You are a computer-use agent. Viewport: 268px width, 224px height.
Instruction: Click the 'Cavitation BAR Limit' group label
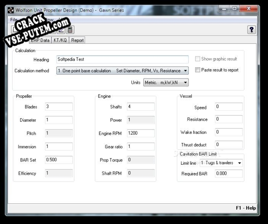pyautogui.click(x=198, y=154)
